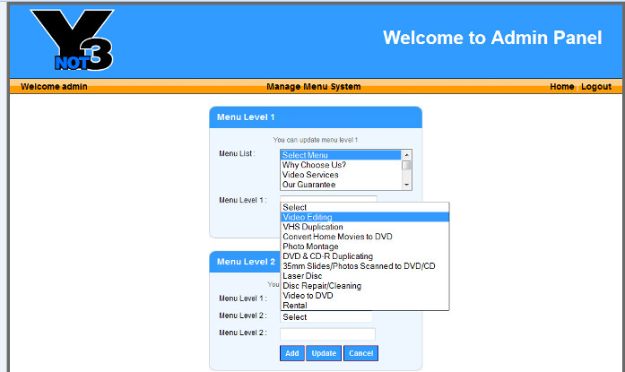This screenshot has height=372, width=625.
Task: Pick 'Our Guarantee' in Menu List
Action: point(308,185)
